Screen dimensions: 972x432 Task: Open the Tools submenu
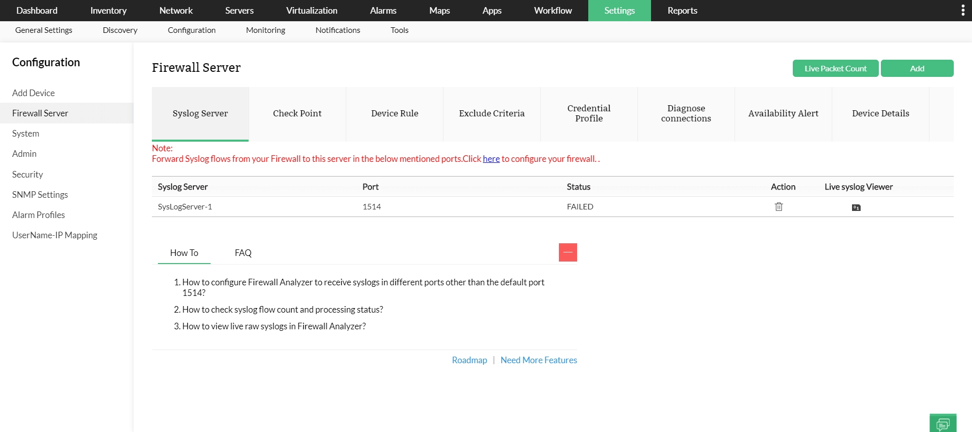pyautogui.click(x=399, y=30)
